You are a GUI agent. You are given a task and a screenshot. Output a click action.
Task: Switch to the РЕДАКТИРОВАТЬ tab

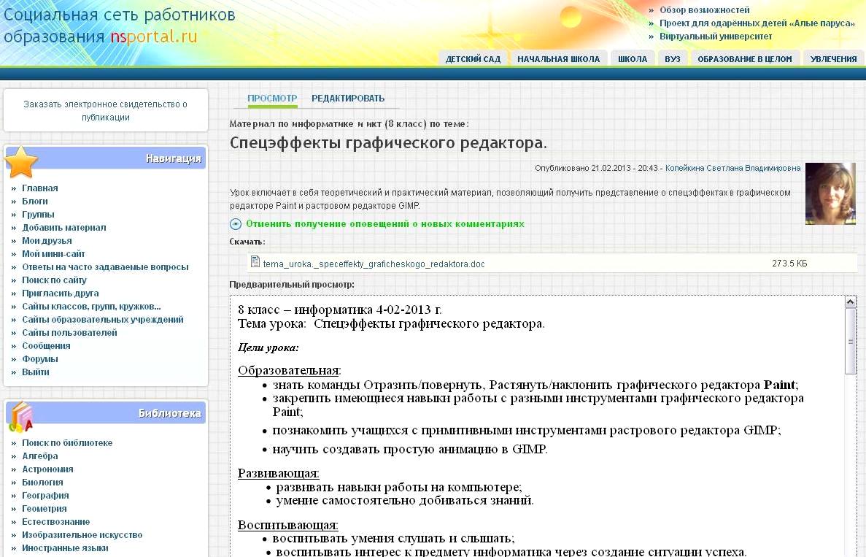(x=348, y=99)
